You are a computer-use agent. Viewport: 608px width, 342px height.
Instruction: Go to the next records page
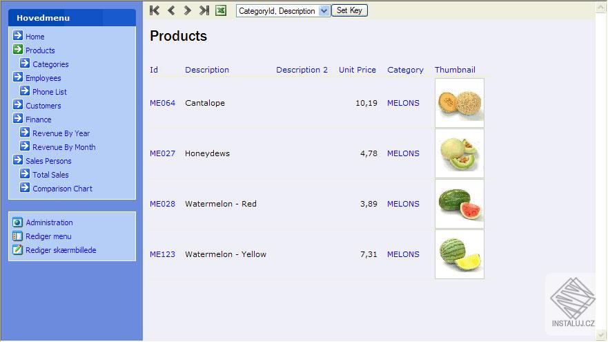tap(187, 10)
